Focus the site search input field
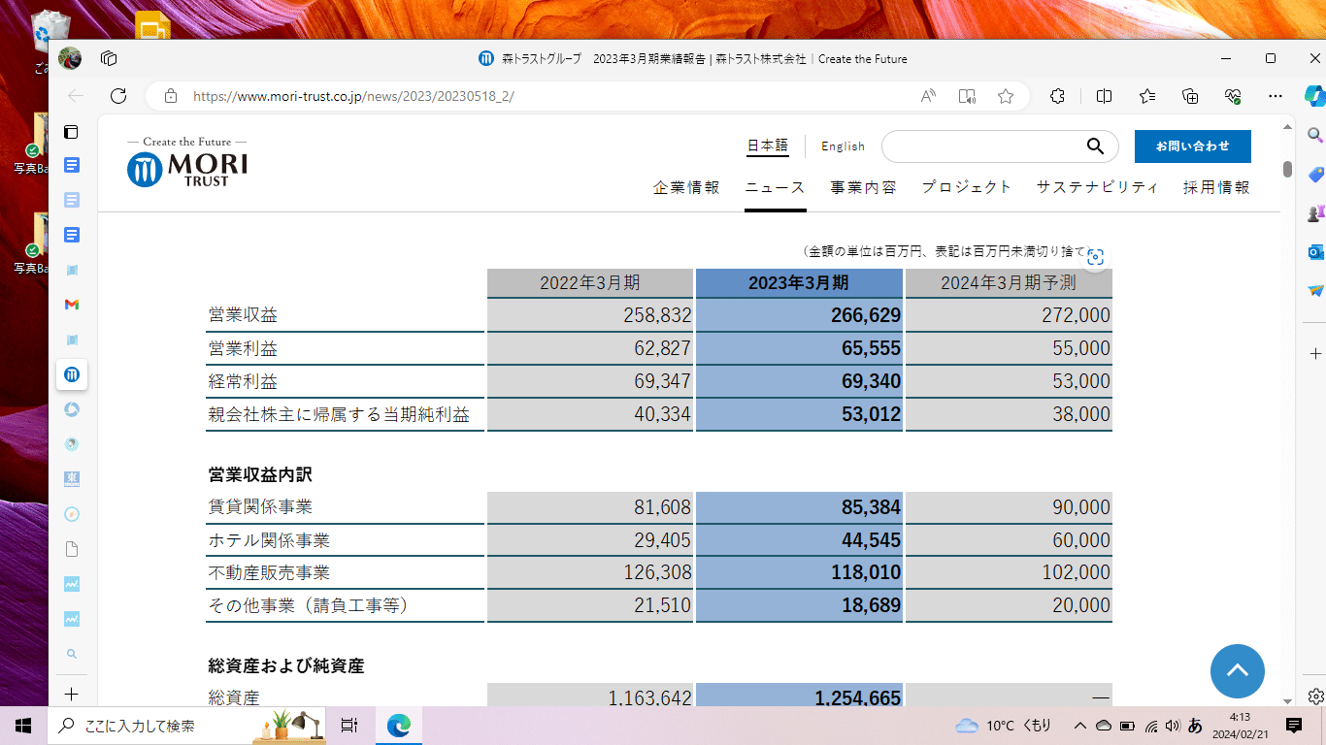Image resolution: width=1326 pixels, height=745 pixels. click(982, 146)
